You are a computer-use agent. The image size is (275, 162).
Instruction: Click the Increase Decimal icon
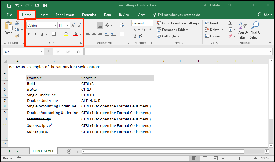(x=135, y=36)
